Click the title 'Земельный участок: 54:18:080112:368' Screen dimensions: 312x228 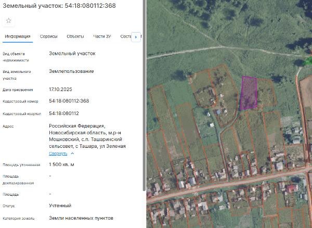click(59, 6)
